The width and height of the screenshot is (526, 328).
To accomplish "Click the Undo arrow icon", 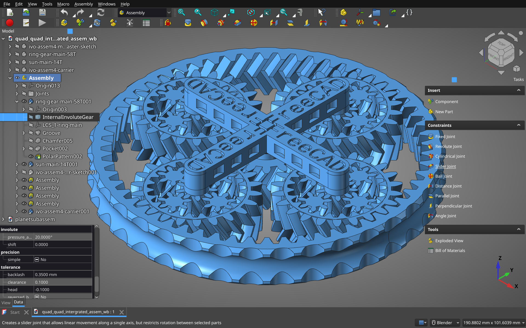I will click(x=65, y=13).
